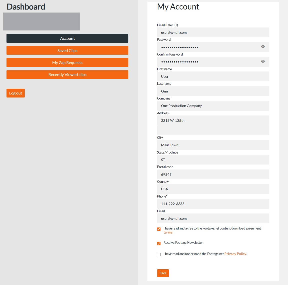Open the agreement terms link
Image resolution: width=288 pixels, height=285 pixels.
coord(168,232)
